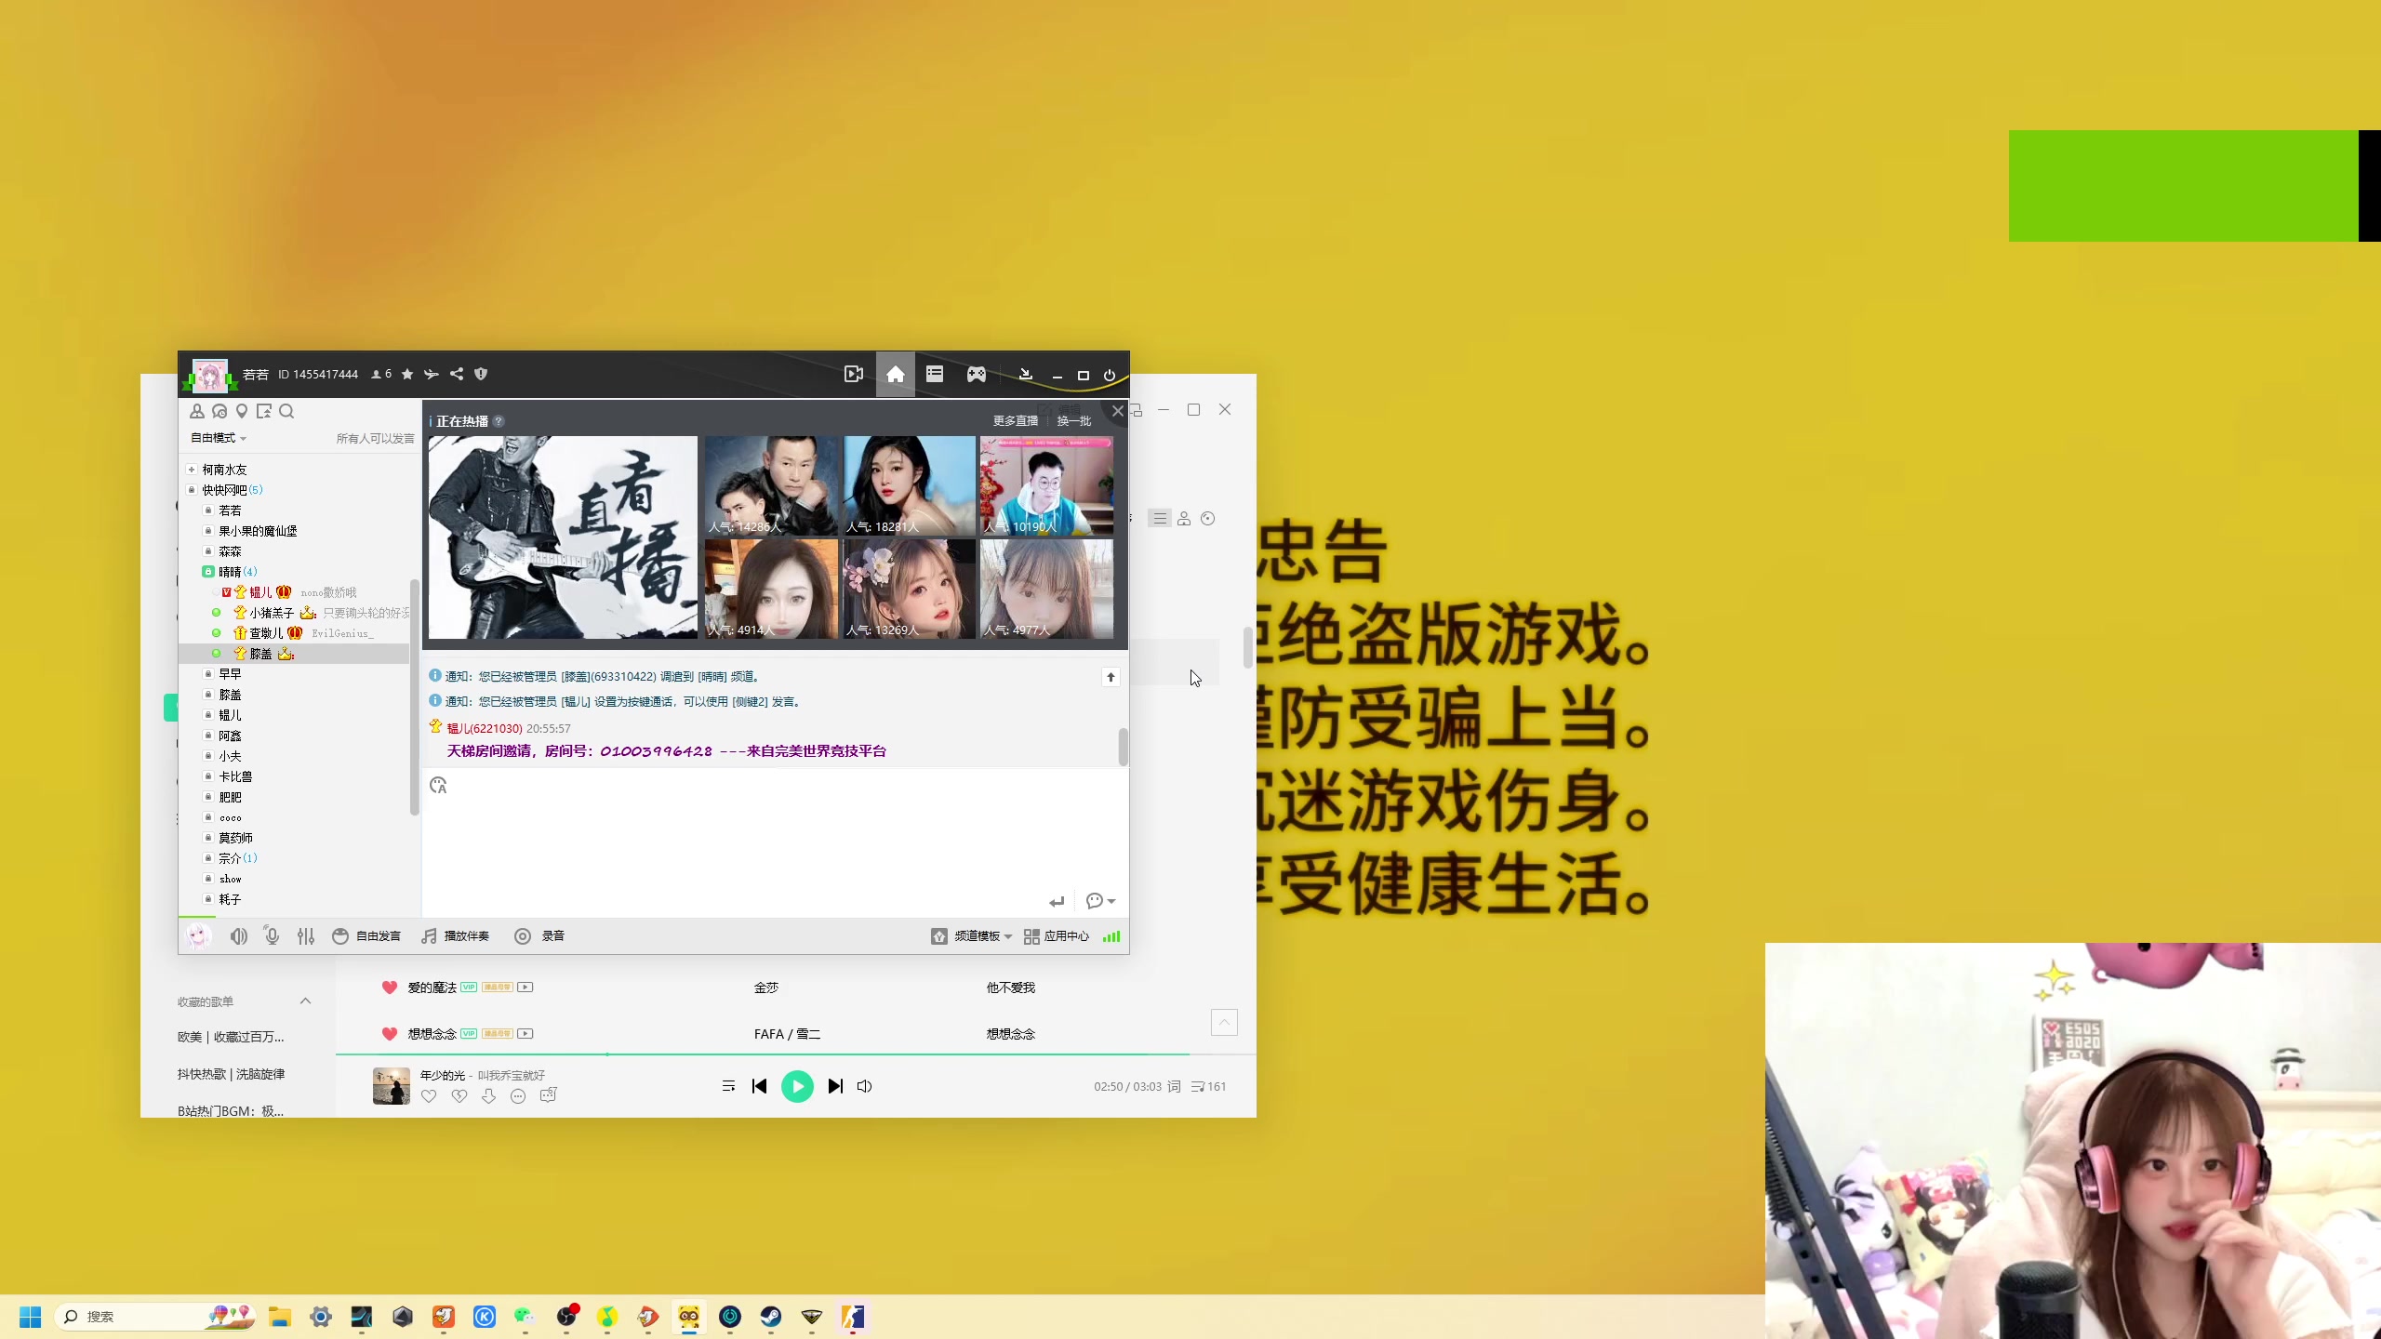Open the 自由模式 mode dropdown

(x=219, y=438)
